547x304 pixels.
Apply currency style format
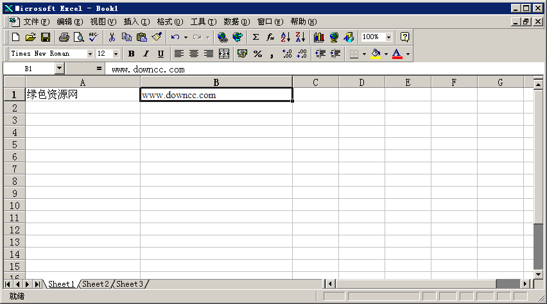click(242, 54)
